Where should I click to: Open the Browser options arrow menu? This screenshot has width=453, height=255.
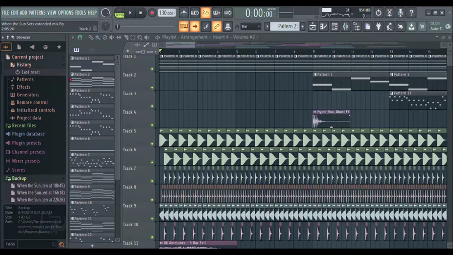tap(3, 37)
